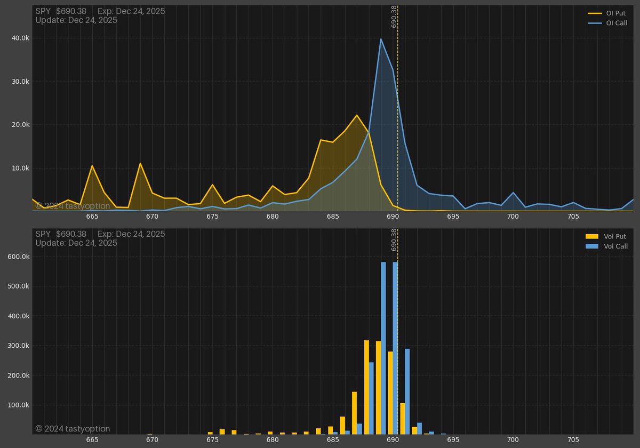The height and width of the screenshot is (448, 640).
Task: Select the blue Vol Call bar at strike 688
Action: [x=371, y=398]
